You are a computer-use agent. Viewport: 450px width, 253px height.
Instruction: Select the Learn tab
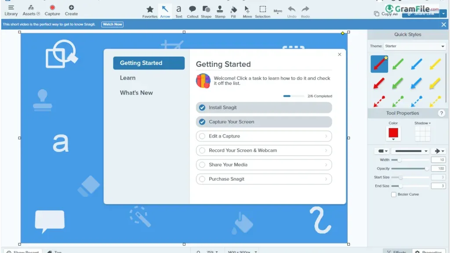[128, 78]
